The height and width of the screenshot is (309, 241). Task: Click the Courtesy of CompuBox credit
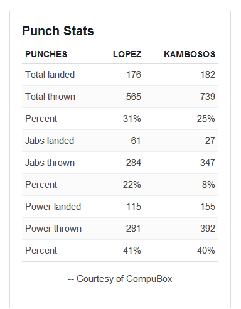120,279
